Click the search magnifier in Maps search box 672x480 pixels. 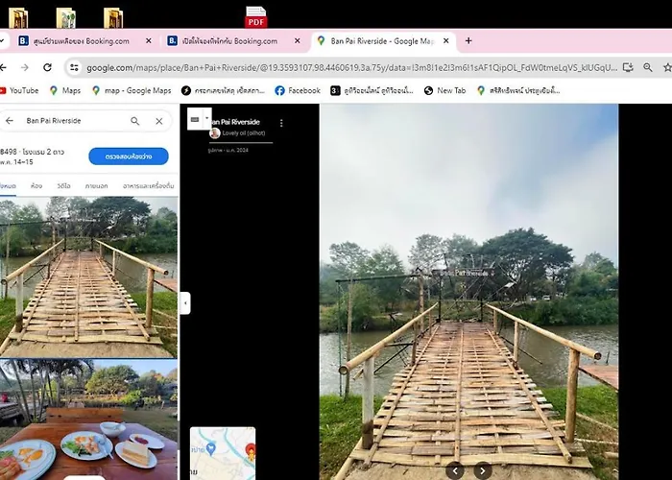[135, 121]
